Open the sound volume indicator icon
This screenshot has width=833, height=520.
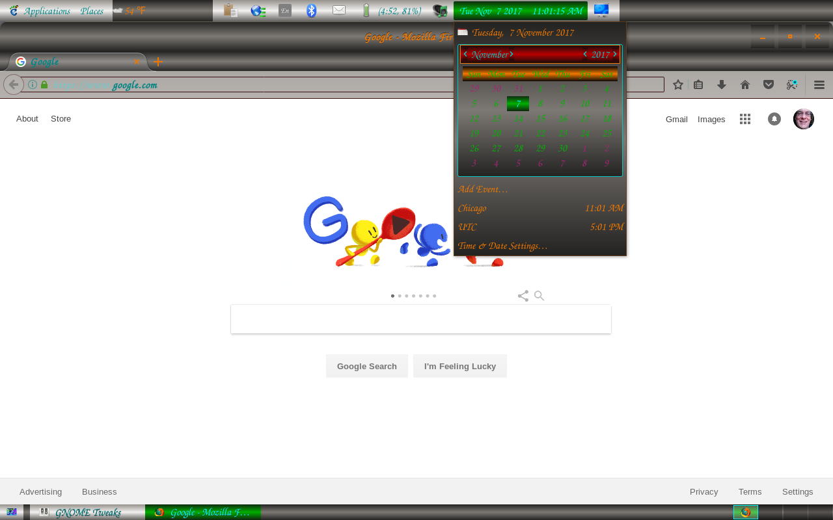440,10
